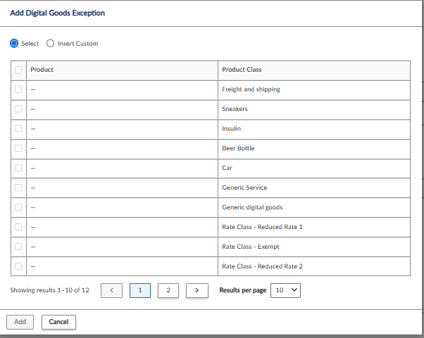
Task: Click the 'Freight and shipping' cell
Action: pyautogui.click(x=314, y=90)
